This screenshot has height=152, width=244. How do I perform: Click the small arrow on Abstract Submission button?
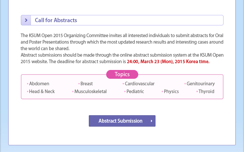151,121
